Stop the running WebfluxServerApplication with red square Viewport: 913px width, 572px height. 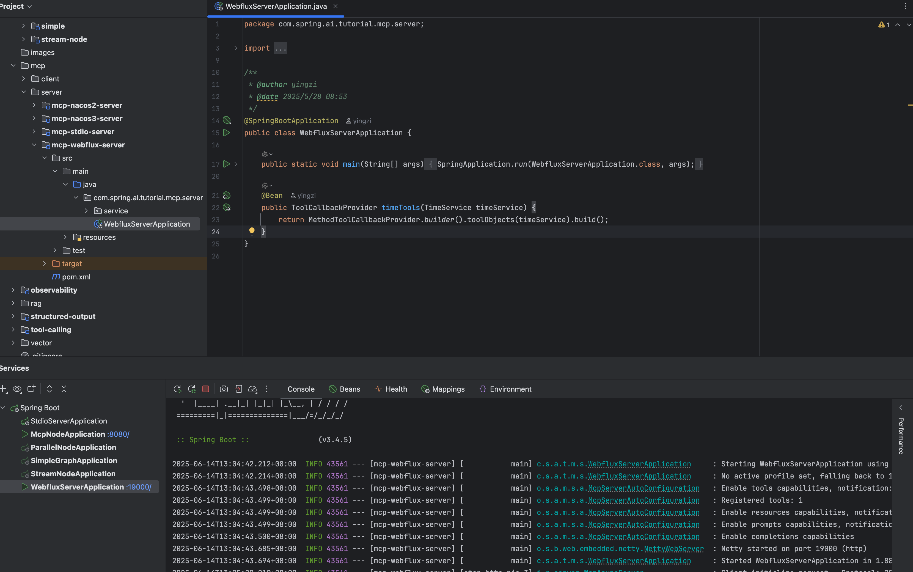tap(206, 389)
